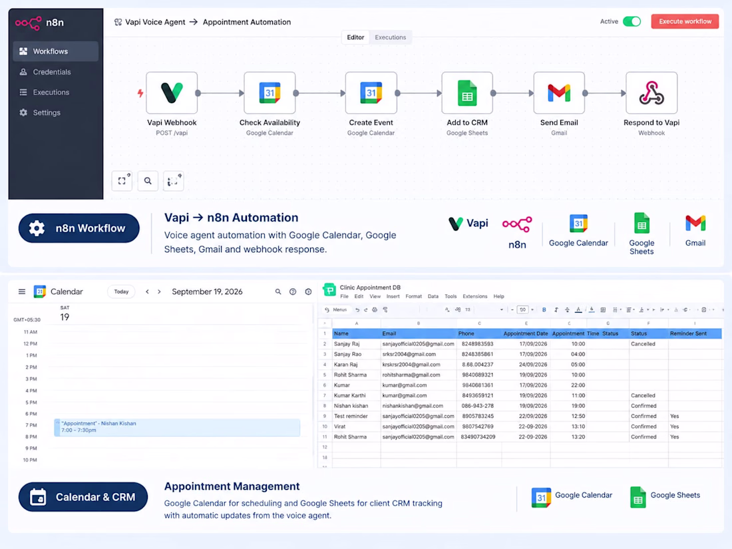Open the calendar hamburger main menu
The width and height of the screenshot is (732, 549).
(x=22, y=291)
